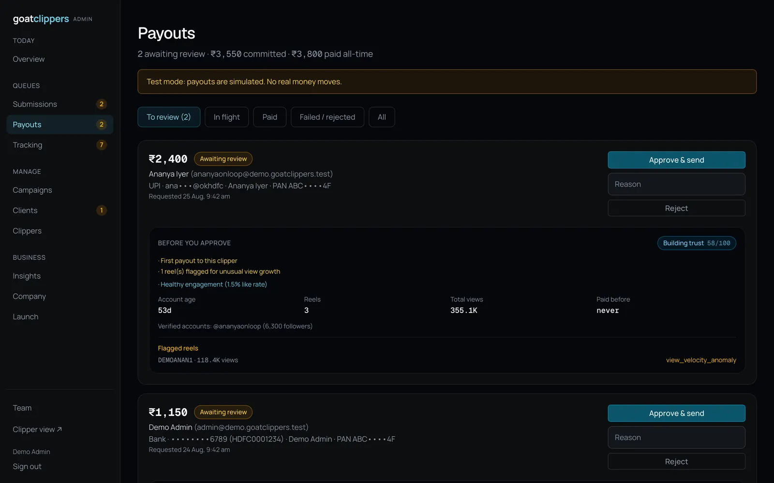Screen dimensions: 774x483
Task: Click the view_velocity_anomaly flag label
Action: click(701, 360)
